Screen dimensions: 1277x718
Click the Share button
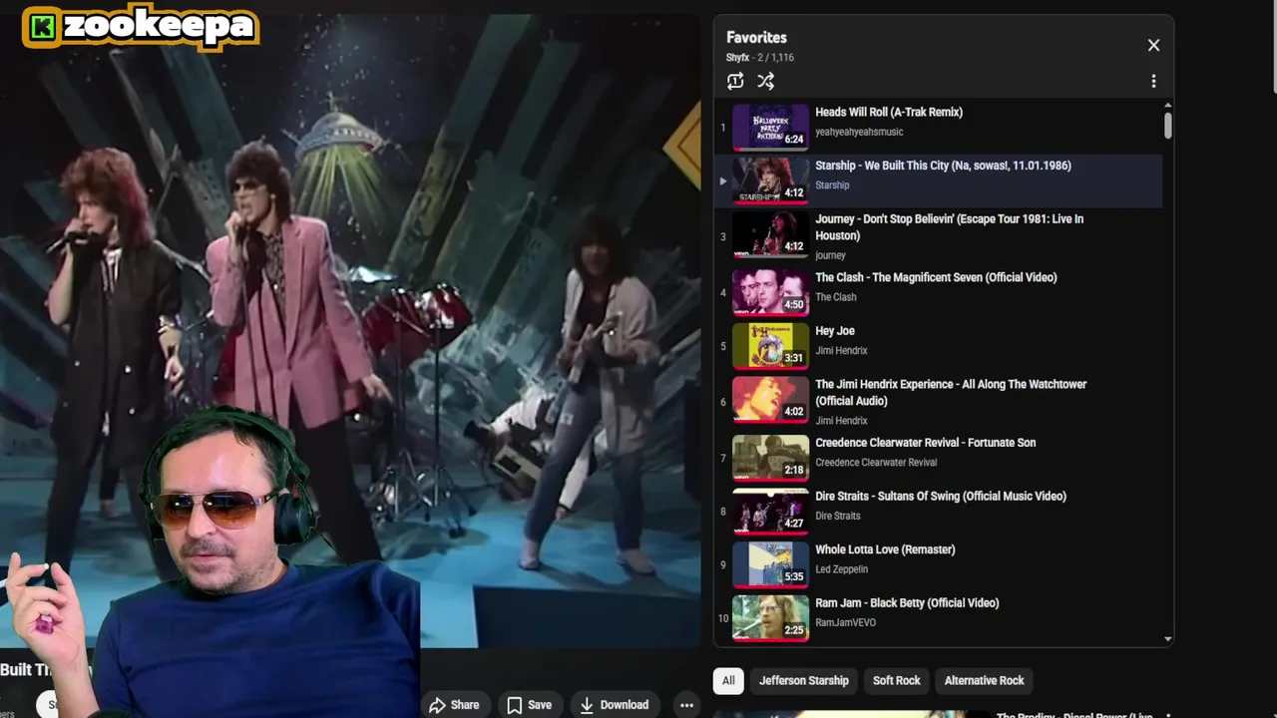(x=454, y=705)
